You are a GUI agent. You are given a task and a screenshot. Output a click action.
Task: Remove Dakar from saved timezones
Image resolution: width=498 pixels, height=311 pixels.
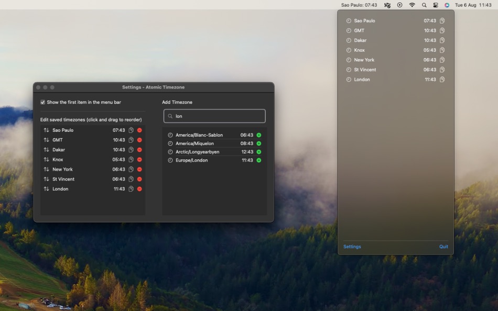point(139,150)
